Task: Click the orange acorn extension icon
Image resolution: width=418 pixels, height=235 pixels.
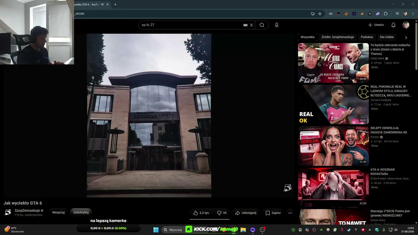Action: [346, 14]
